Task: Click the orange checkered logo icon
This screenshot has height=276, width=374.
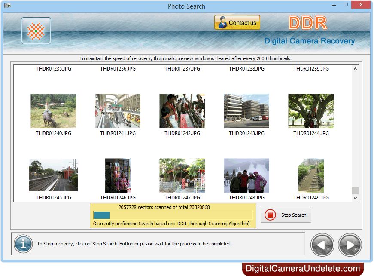Action: (x=36, y=31)
